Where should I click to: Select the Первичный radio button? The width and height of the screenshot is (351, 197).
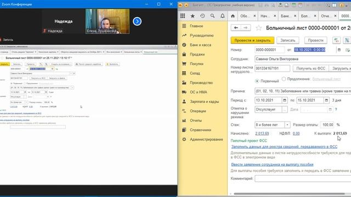[257, 81]
